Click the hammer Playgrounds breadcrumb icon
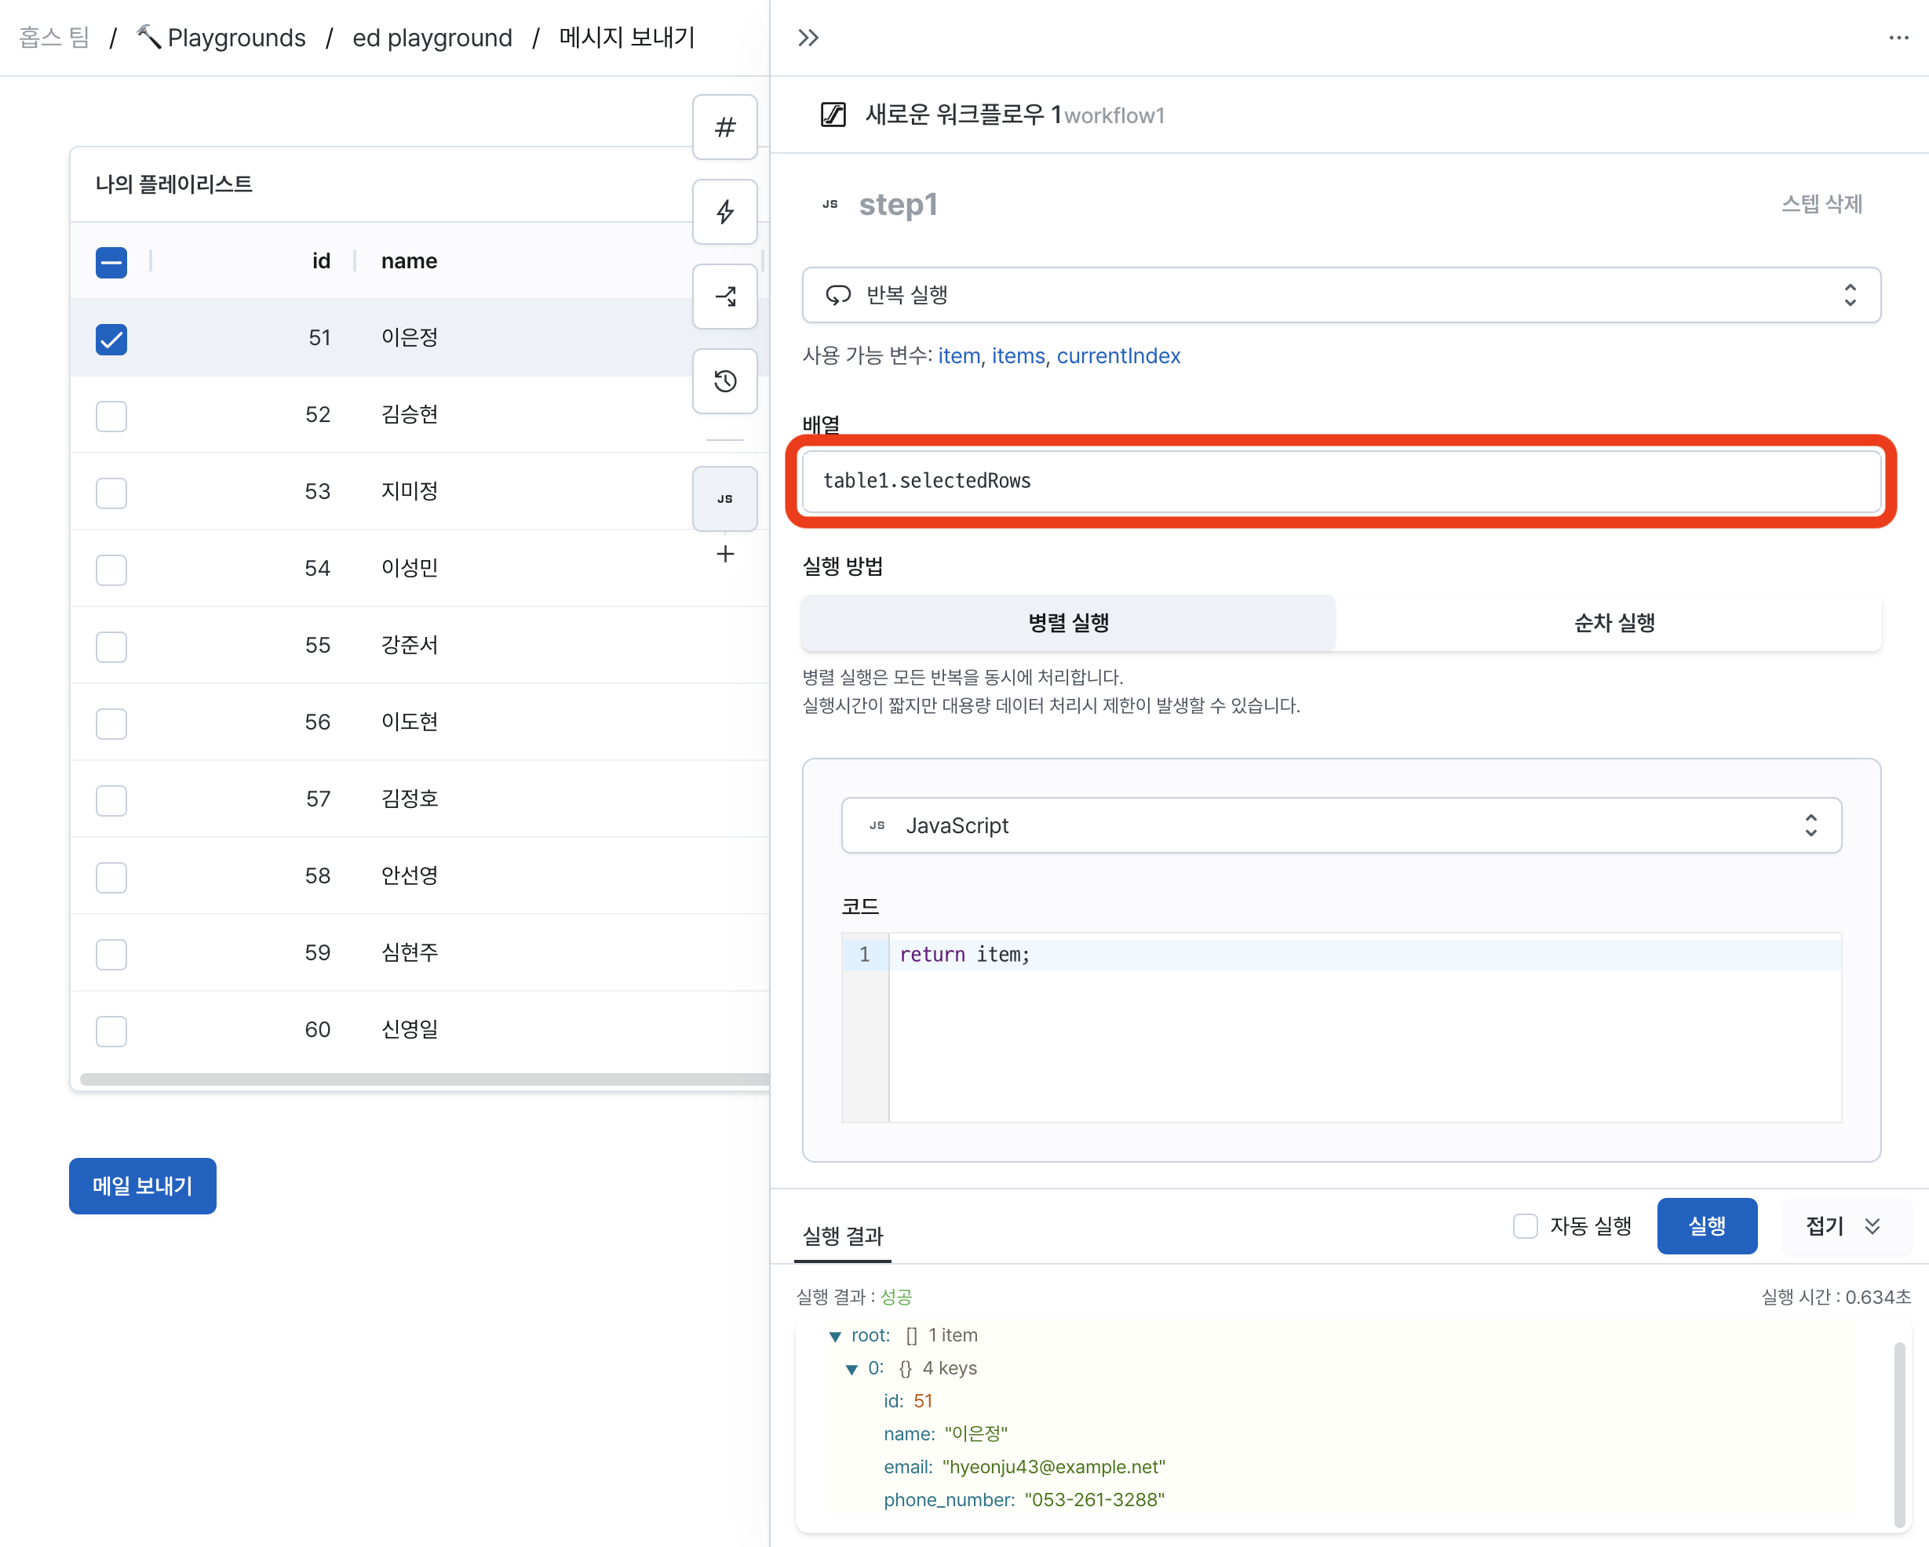This screenshot has width=1929, height=1547. coord(148,37)
